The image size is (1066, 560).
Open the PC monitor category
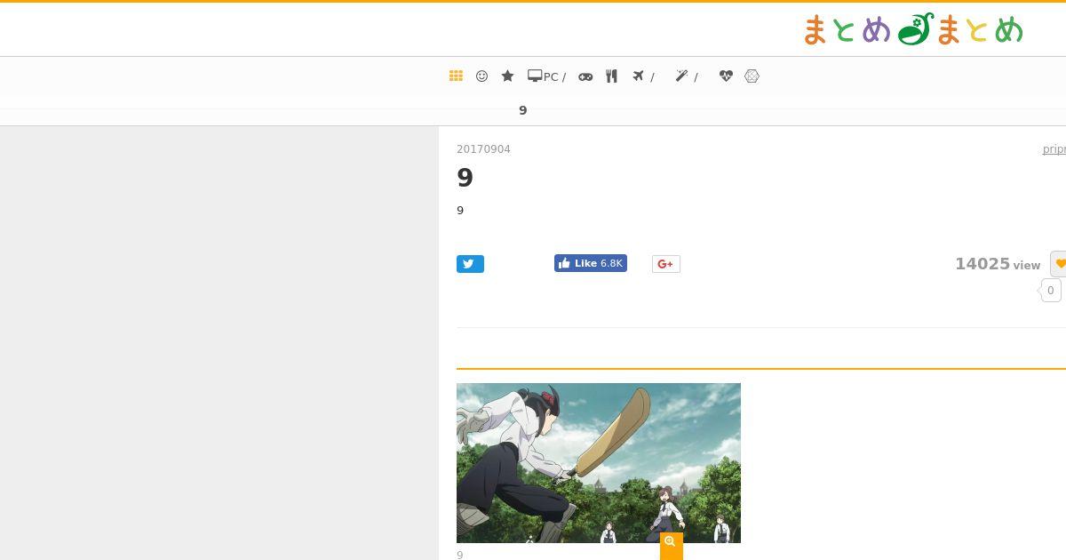tap(546, 76)
